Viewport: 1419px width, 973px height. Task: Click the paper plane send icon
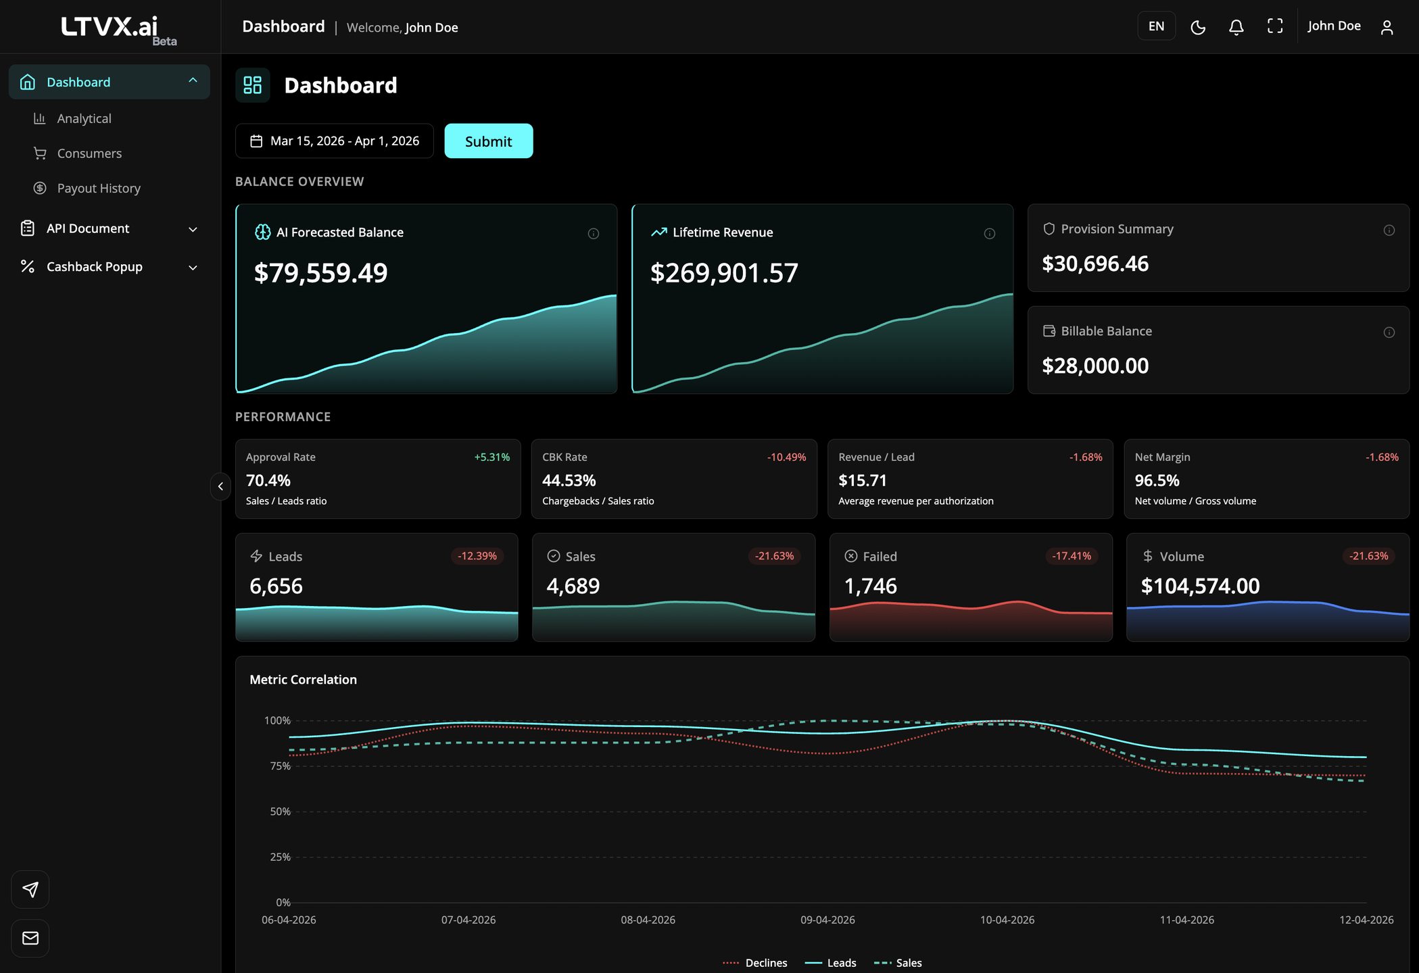30,889
